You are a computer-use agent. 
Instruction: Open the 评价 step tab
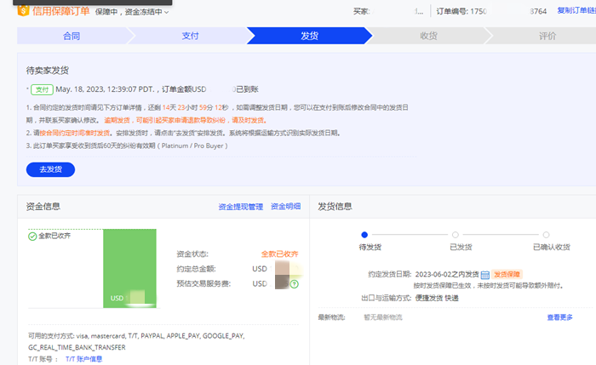point(547,37)
